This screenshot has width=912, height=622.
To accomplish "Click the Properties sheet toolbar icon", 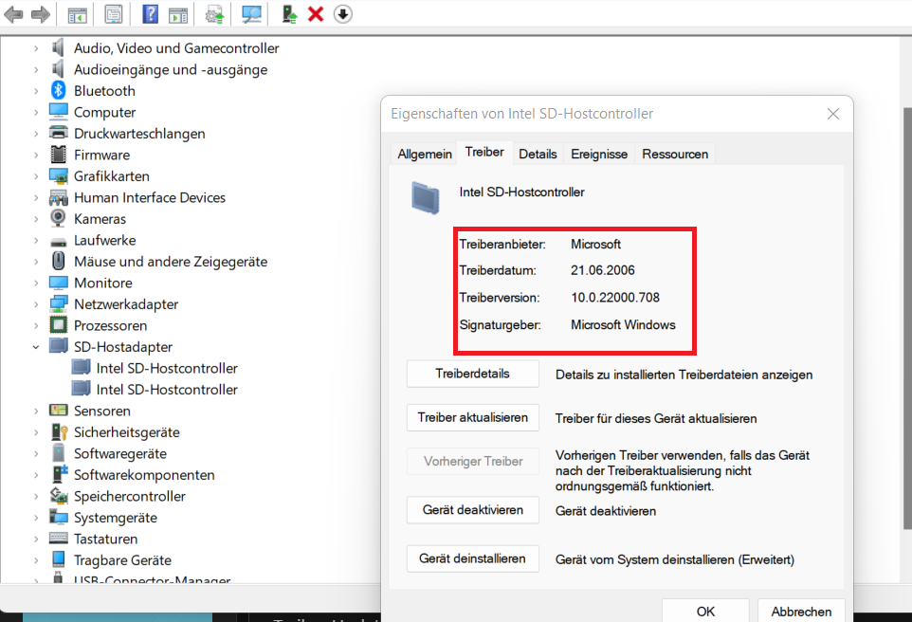I will point(114,14).
